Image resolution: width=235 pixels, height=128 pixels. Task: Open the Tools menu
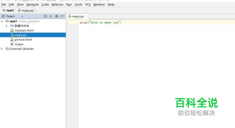[x=78, y=5]
